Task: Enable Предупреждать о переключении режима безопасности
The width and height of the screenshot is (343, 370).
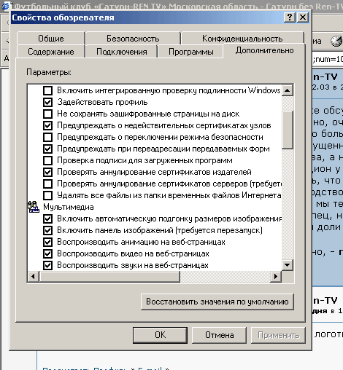Action: (x=47, y=137)
